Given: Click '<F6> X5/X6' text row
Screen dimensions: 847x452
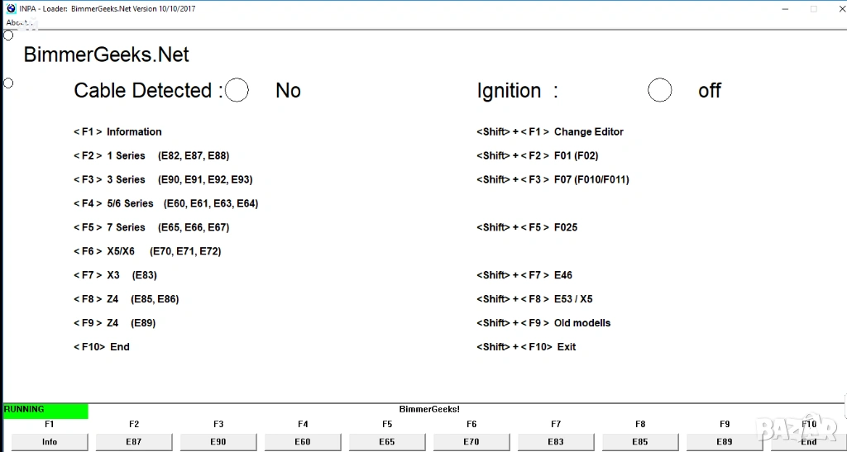Looking at the screenshot, I should (x=147, y=251).
